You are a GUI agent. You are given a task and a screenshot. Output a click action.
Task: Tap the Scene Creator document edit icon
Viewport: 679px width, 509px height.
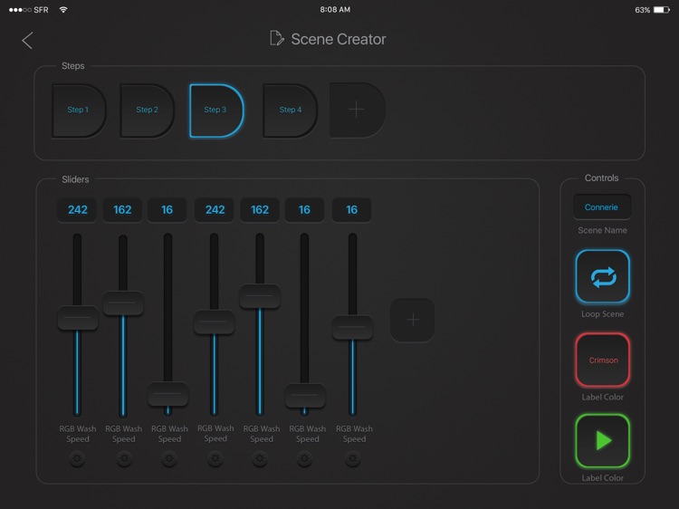coord(277,38)
